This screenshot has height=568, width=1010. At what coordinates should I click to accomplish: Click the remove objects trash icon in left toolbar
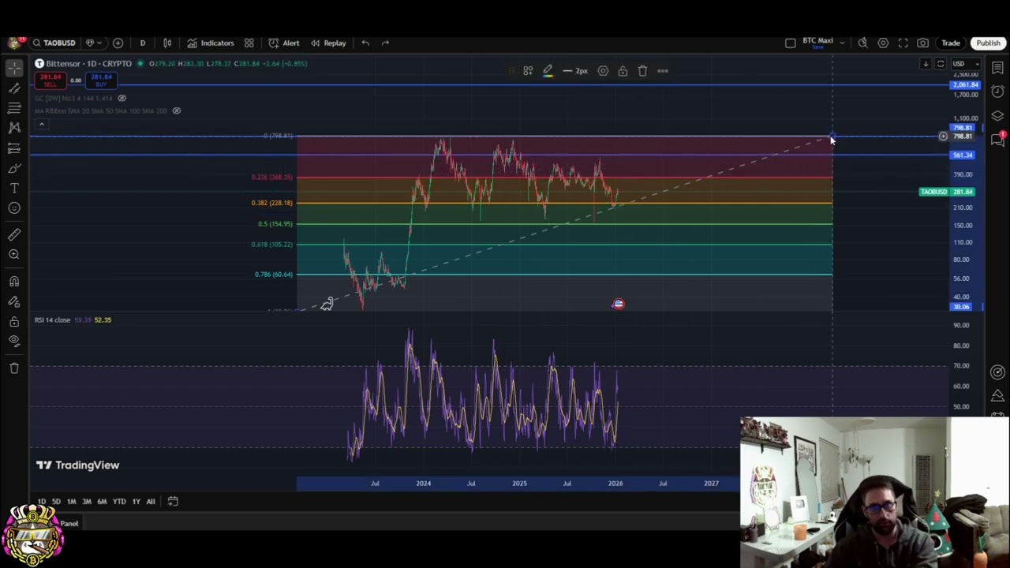(x=14, y=368)
